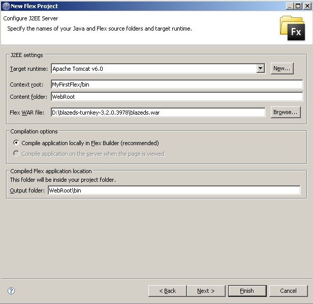The height and width of the screenshot is (304, 313).
Task: Click the help question mark icon
Action: coord(11,291)
